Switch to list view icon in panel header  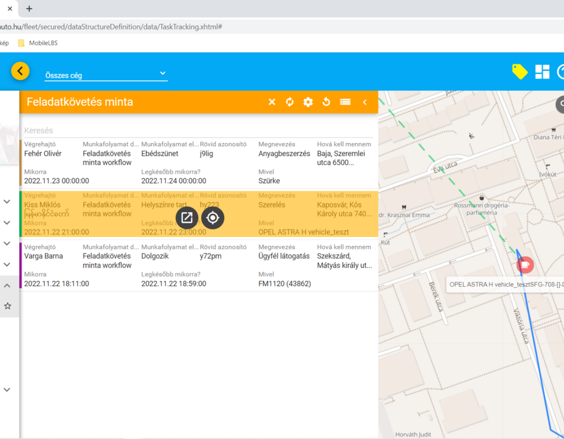click(345, 102)
